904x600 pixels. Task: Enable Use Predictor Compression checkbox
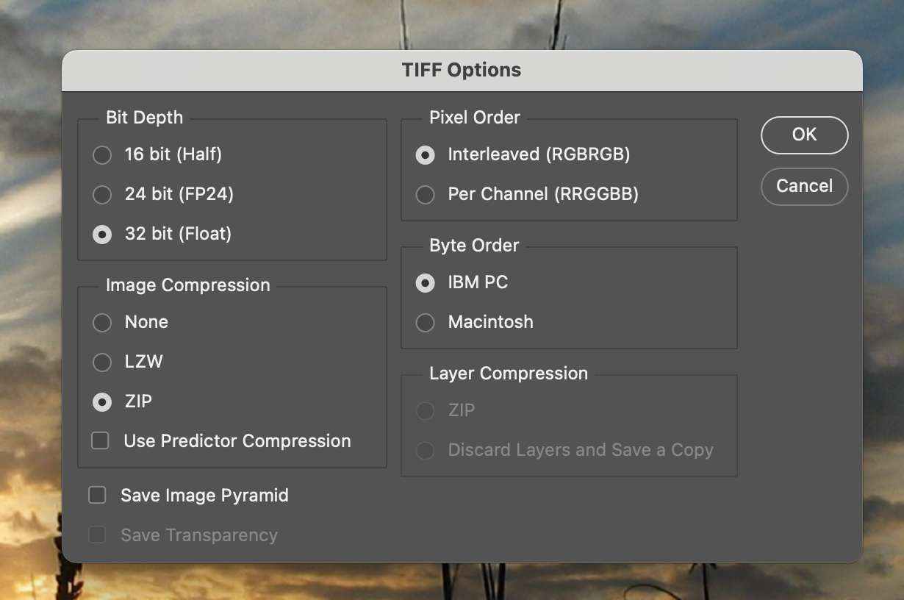(100, 440)
